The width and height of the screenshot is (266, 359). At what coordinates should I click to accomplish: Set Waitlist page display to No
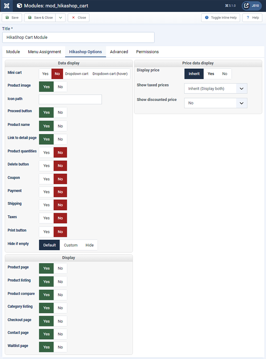tap(60, 347)
